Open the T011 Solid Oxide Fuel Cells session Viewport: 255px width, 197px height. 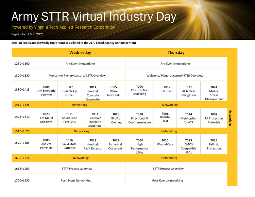pyautogui.click(x=69, y=118)
